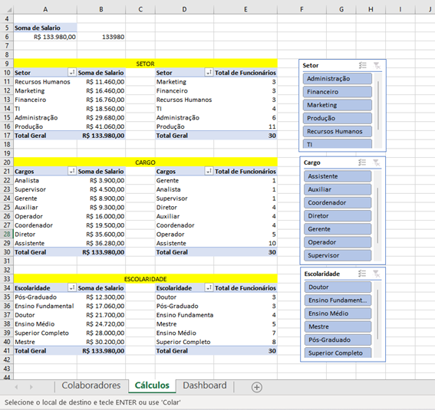
Task: Filter Escolaridade slicer by Ensino Fundament...
Action: coord(338,300)
